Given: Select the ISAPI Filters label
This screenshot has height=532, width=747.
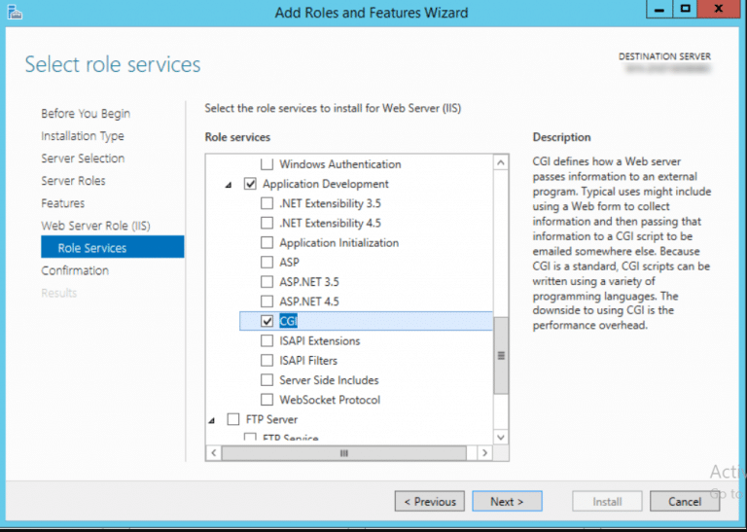Looking at the screenshot, I should tap(308, 360).
